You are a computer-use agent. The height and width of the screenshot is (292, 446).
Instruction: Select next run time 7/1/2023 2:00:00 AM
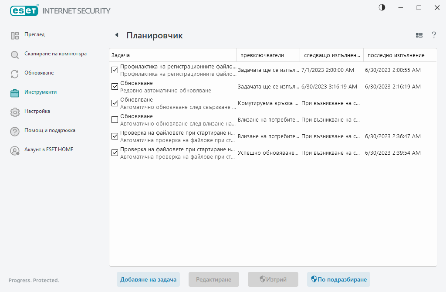(x=328, y=70)
